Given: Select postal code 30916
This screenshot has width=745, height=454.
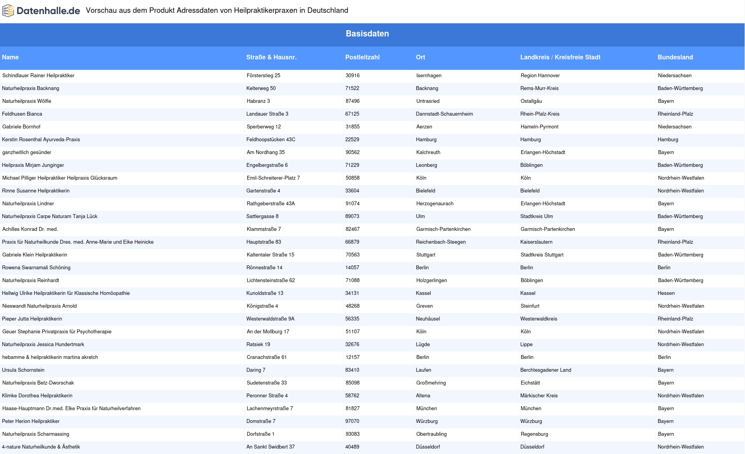Looking at the screenshot, I should (353, 76).
